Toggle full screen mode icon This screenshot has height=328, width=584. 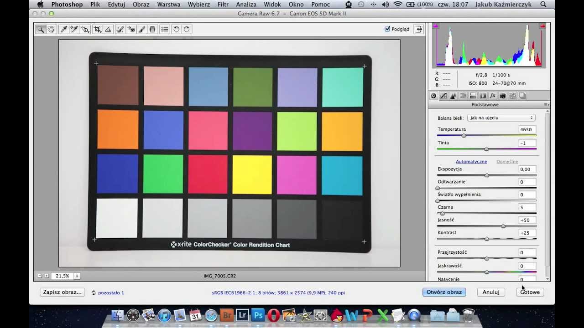tap(418, 29)
